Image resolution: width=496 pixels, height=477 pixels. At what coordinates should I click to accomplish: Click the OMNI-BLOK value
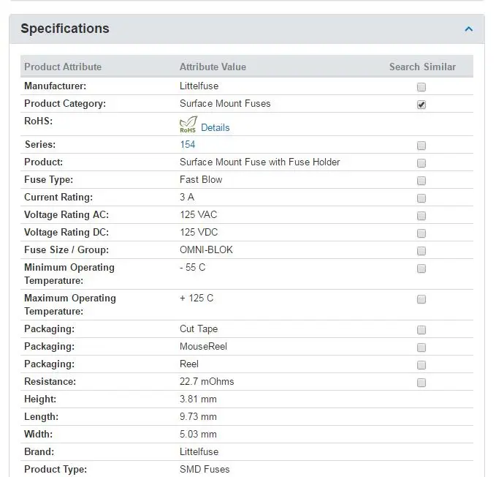(206, 250)
